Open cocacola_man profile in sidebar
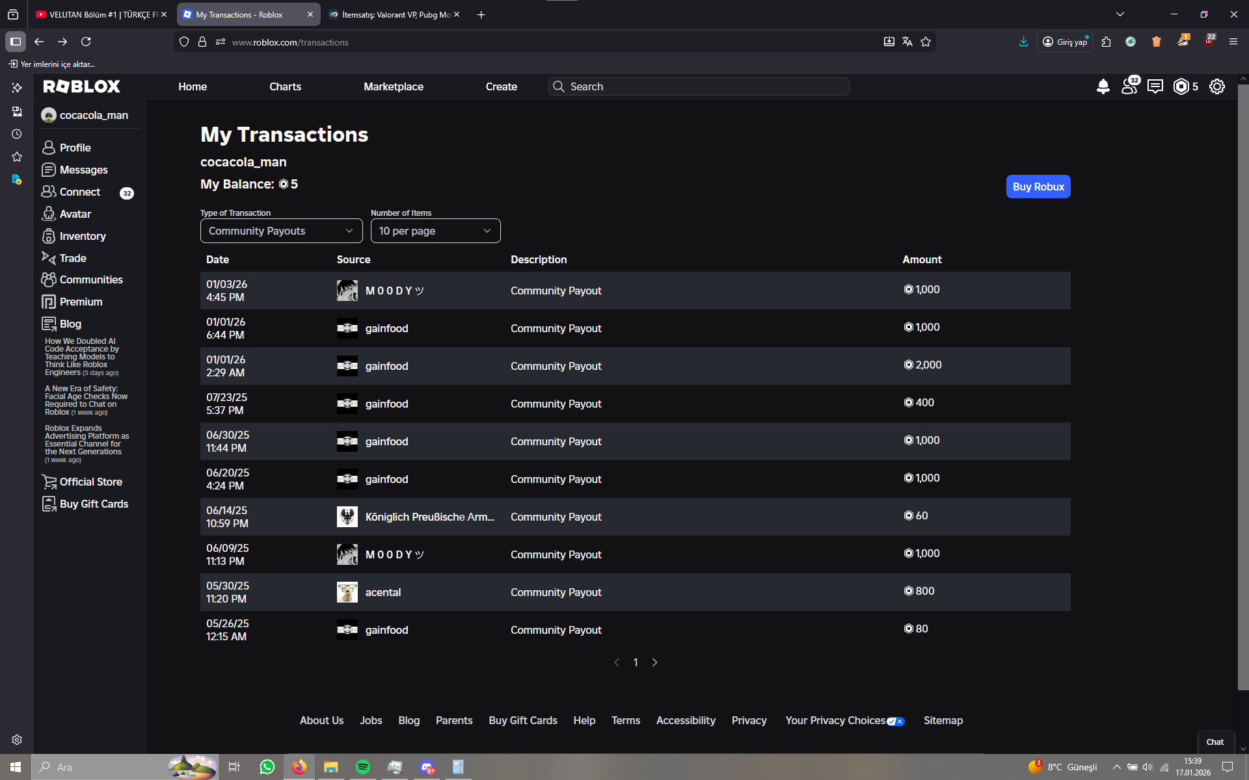The height and width of the screenshot is (780, 1249). point(85,115)
